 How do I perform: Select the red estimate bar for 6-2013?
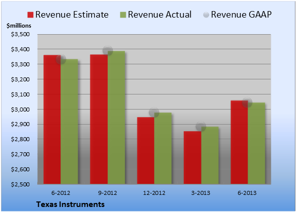point(240,142)
